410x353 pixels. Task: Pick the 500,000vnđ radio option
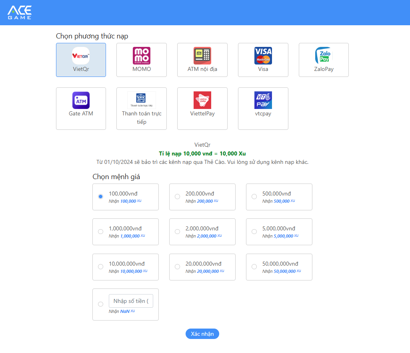pos(254,196)
